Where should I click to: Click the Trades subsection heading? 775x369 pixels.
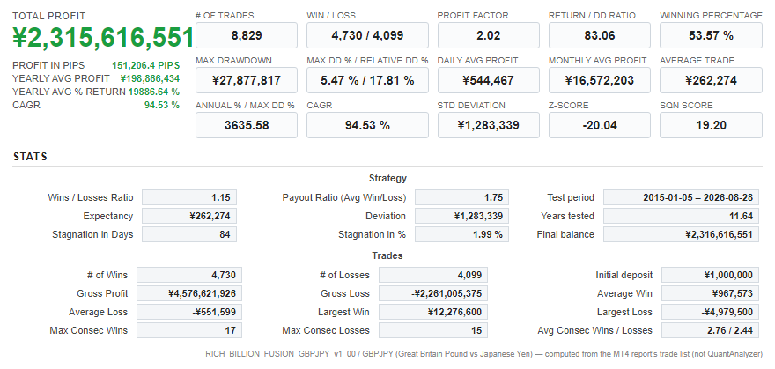(x=387, y=256)
